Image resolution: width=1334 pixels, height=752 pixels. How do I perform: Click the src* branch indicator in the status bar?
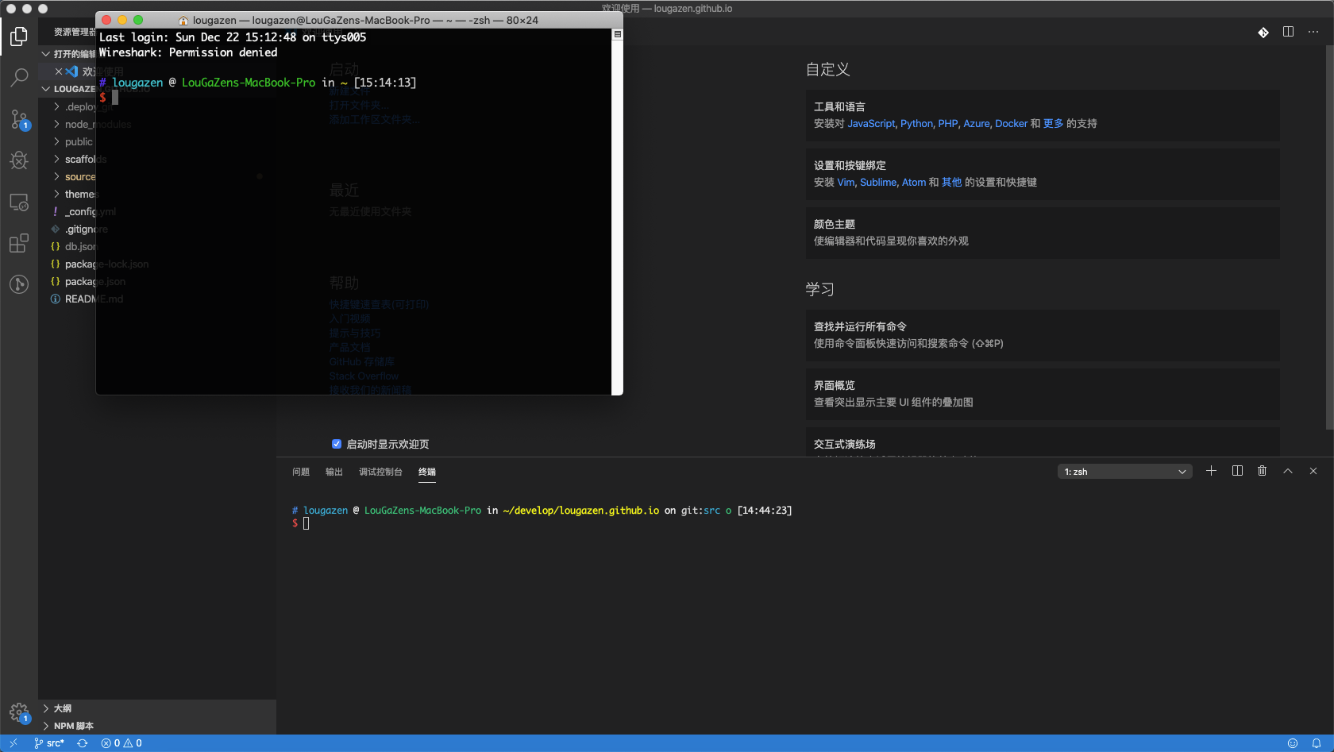tap(49, 742)
